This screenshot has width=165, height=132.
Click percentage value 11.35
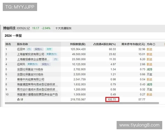[x=112, y=59]
